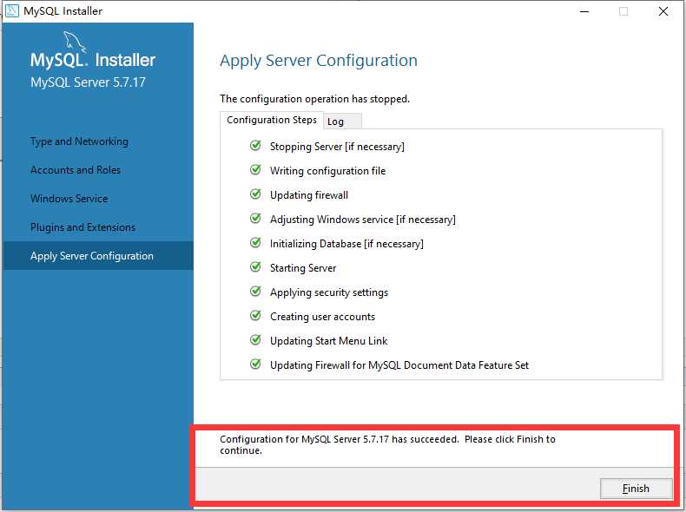Click the 'MySQL Server 5.7.17' sidebar label
This screenshot has width=686, height=512.
(x=88, y=82)
